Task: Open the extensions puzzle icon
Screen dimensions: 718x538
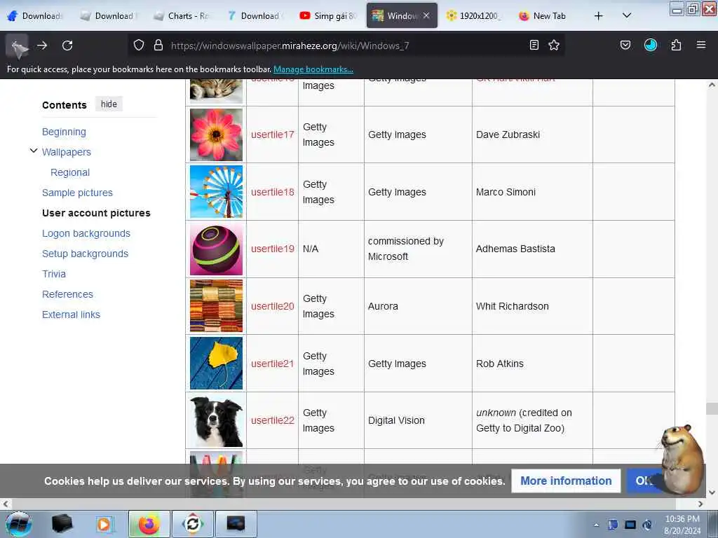Action: click(676, 46)
